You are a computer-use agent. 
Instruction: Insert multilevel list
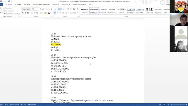point(63,9)
